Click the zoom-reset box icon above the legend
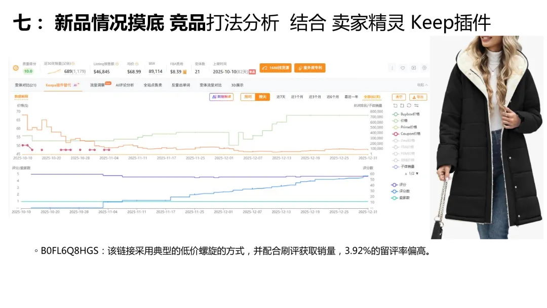Viewport: 547px width, 308px height. click(x=402, y=105)
